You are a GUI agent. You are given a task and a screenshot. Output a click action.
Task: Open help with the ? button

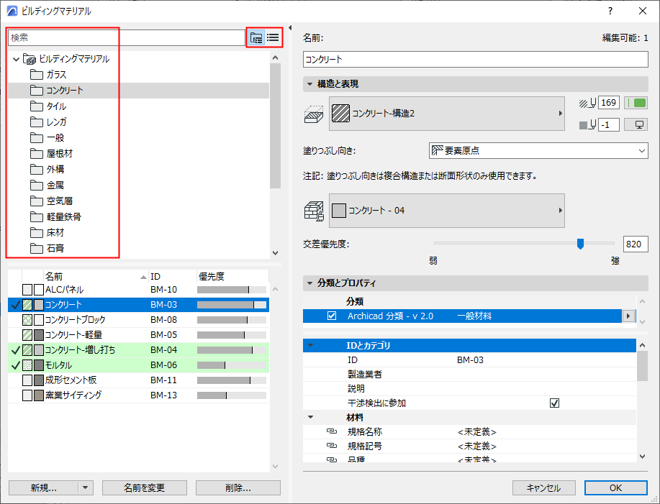point(610,12)
